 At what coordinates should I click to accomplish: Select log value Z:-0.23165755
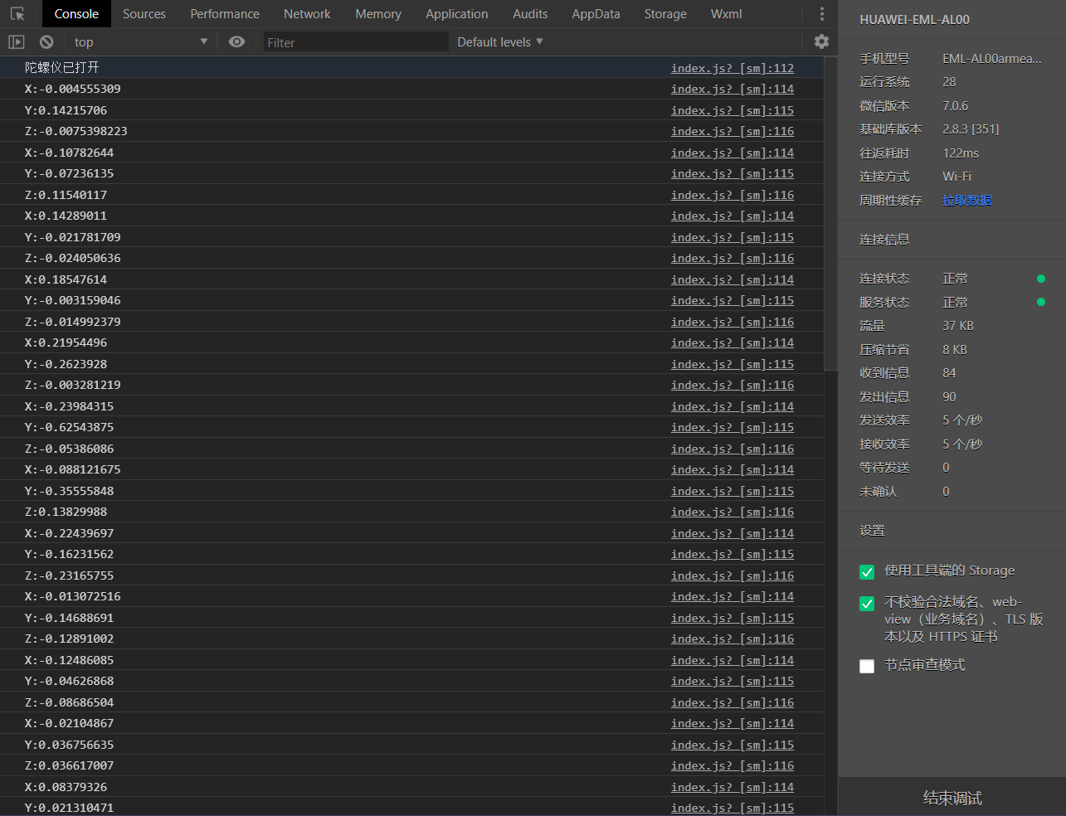[69, 576]
